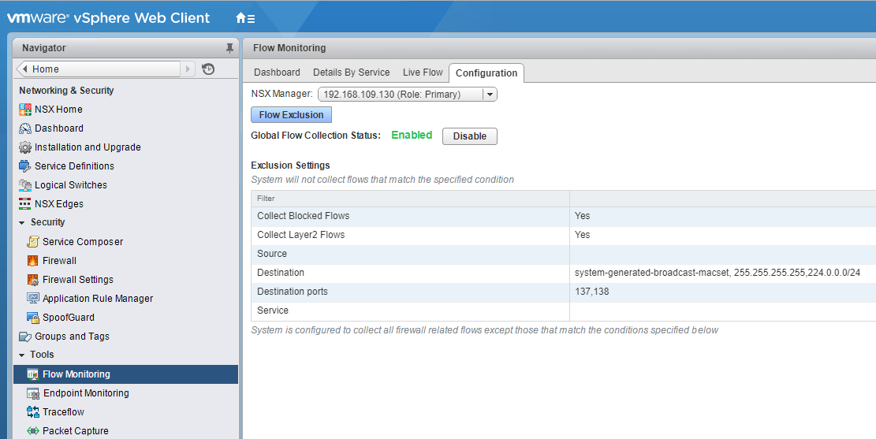Click the navigation history clock icon
This screenshot has height=439, width=876.
coord(208,69)
